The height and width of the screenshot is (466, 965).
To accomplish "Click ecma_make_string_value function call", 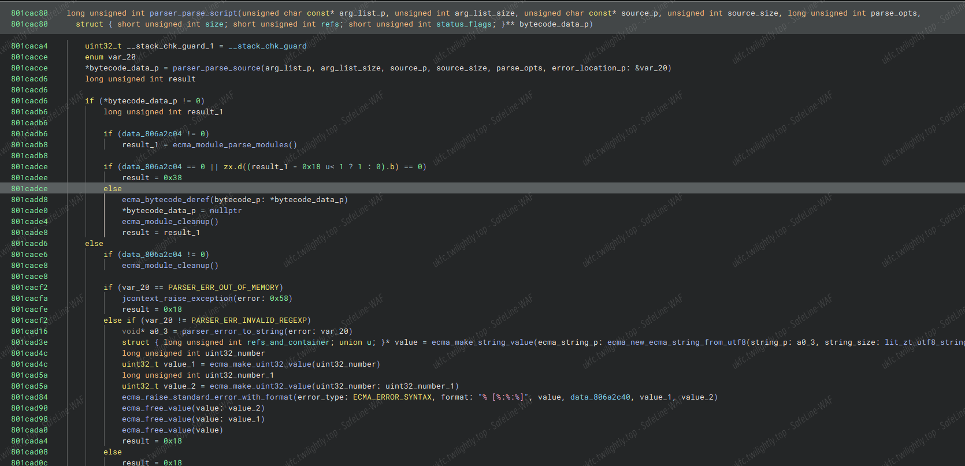I will coord(482,342).
